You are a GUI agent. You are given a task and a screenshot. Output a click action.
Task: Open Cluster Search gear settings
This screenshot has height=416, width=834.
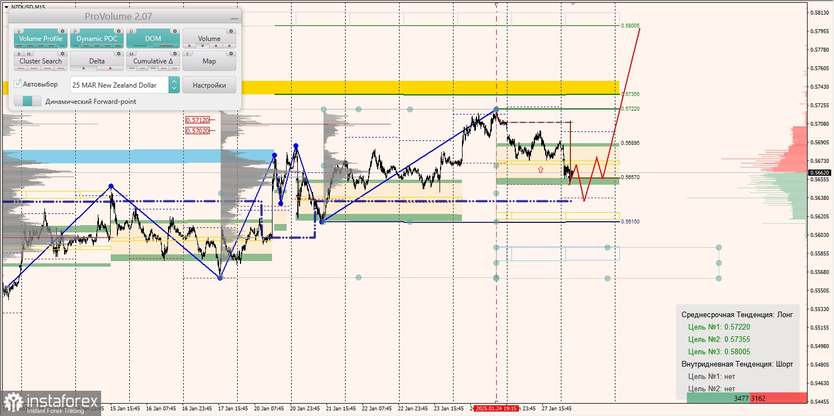click(x=62, y=53)
